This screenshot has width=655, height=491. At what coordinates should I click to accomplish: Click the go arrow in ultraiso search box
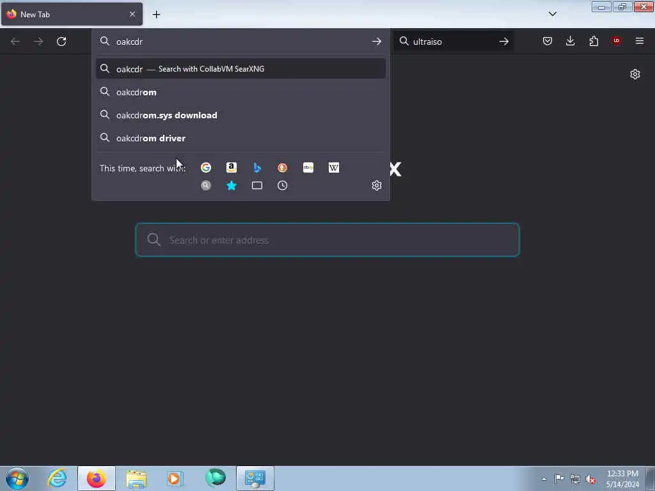pos(504,42)
